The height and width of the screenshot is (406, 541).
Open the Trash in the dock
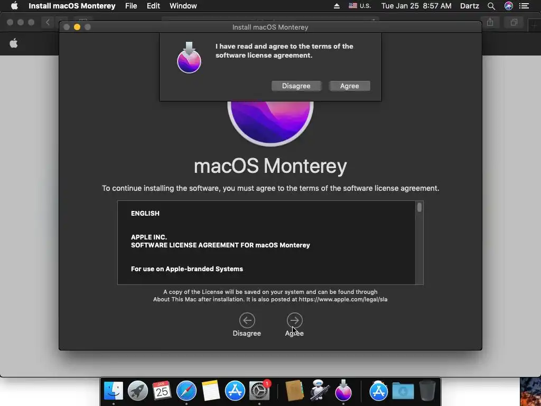coord(427,391)
